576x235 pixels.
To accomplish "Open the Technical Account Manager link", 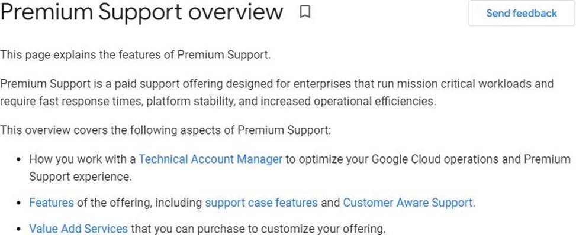I will click(211, 159).
